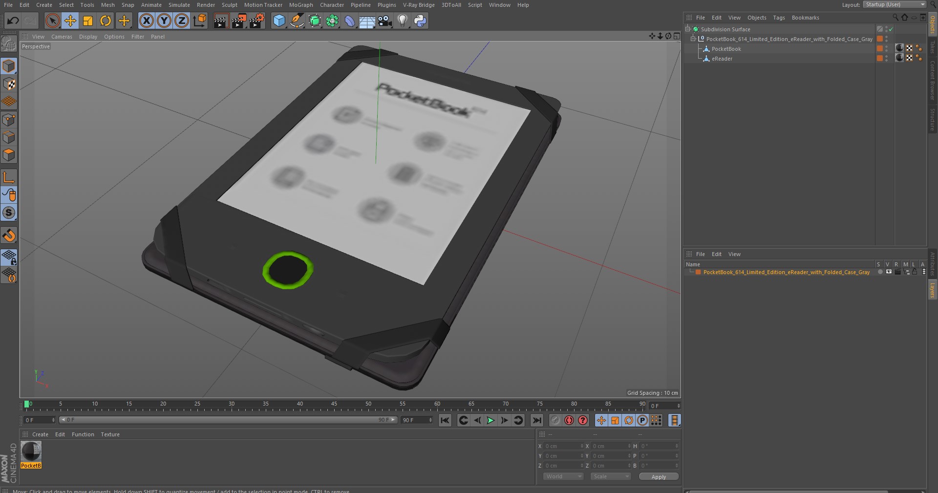This screenshot has width=938, height=493.
Task: Open the File menu in main menu bar
Action: pyautogui.click(x=8, y=5)
